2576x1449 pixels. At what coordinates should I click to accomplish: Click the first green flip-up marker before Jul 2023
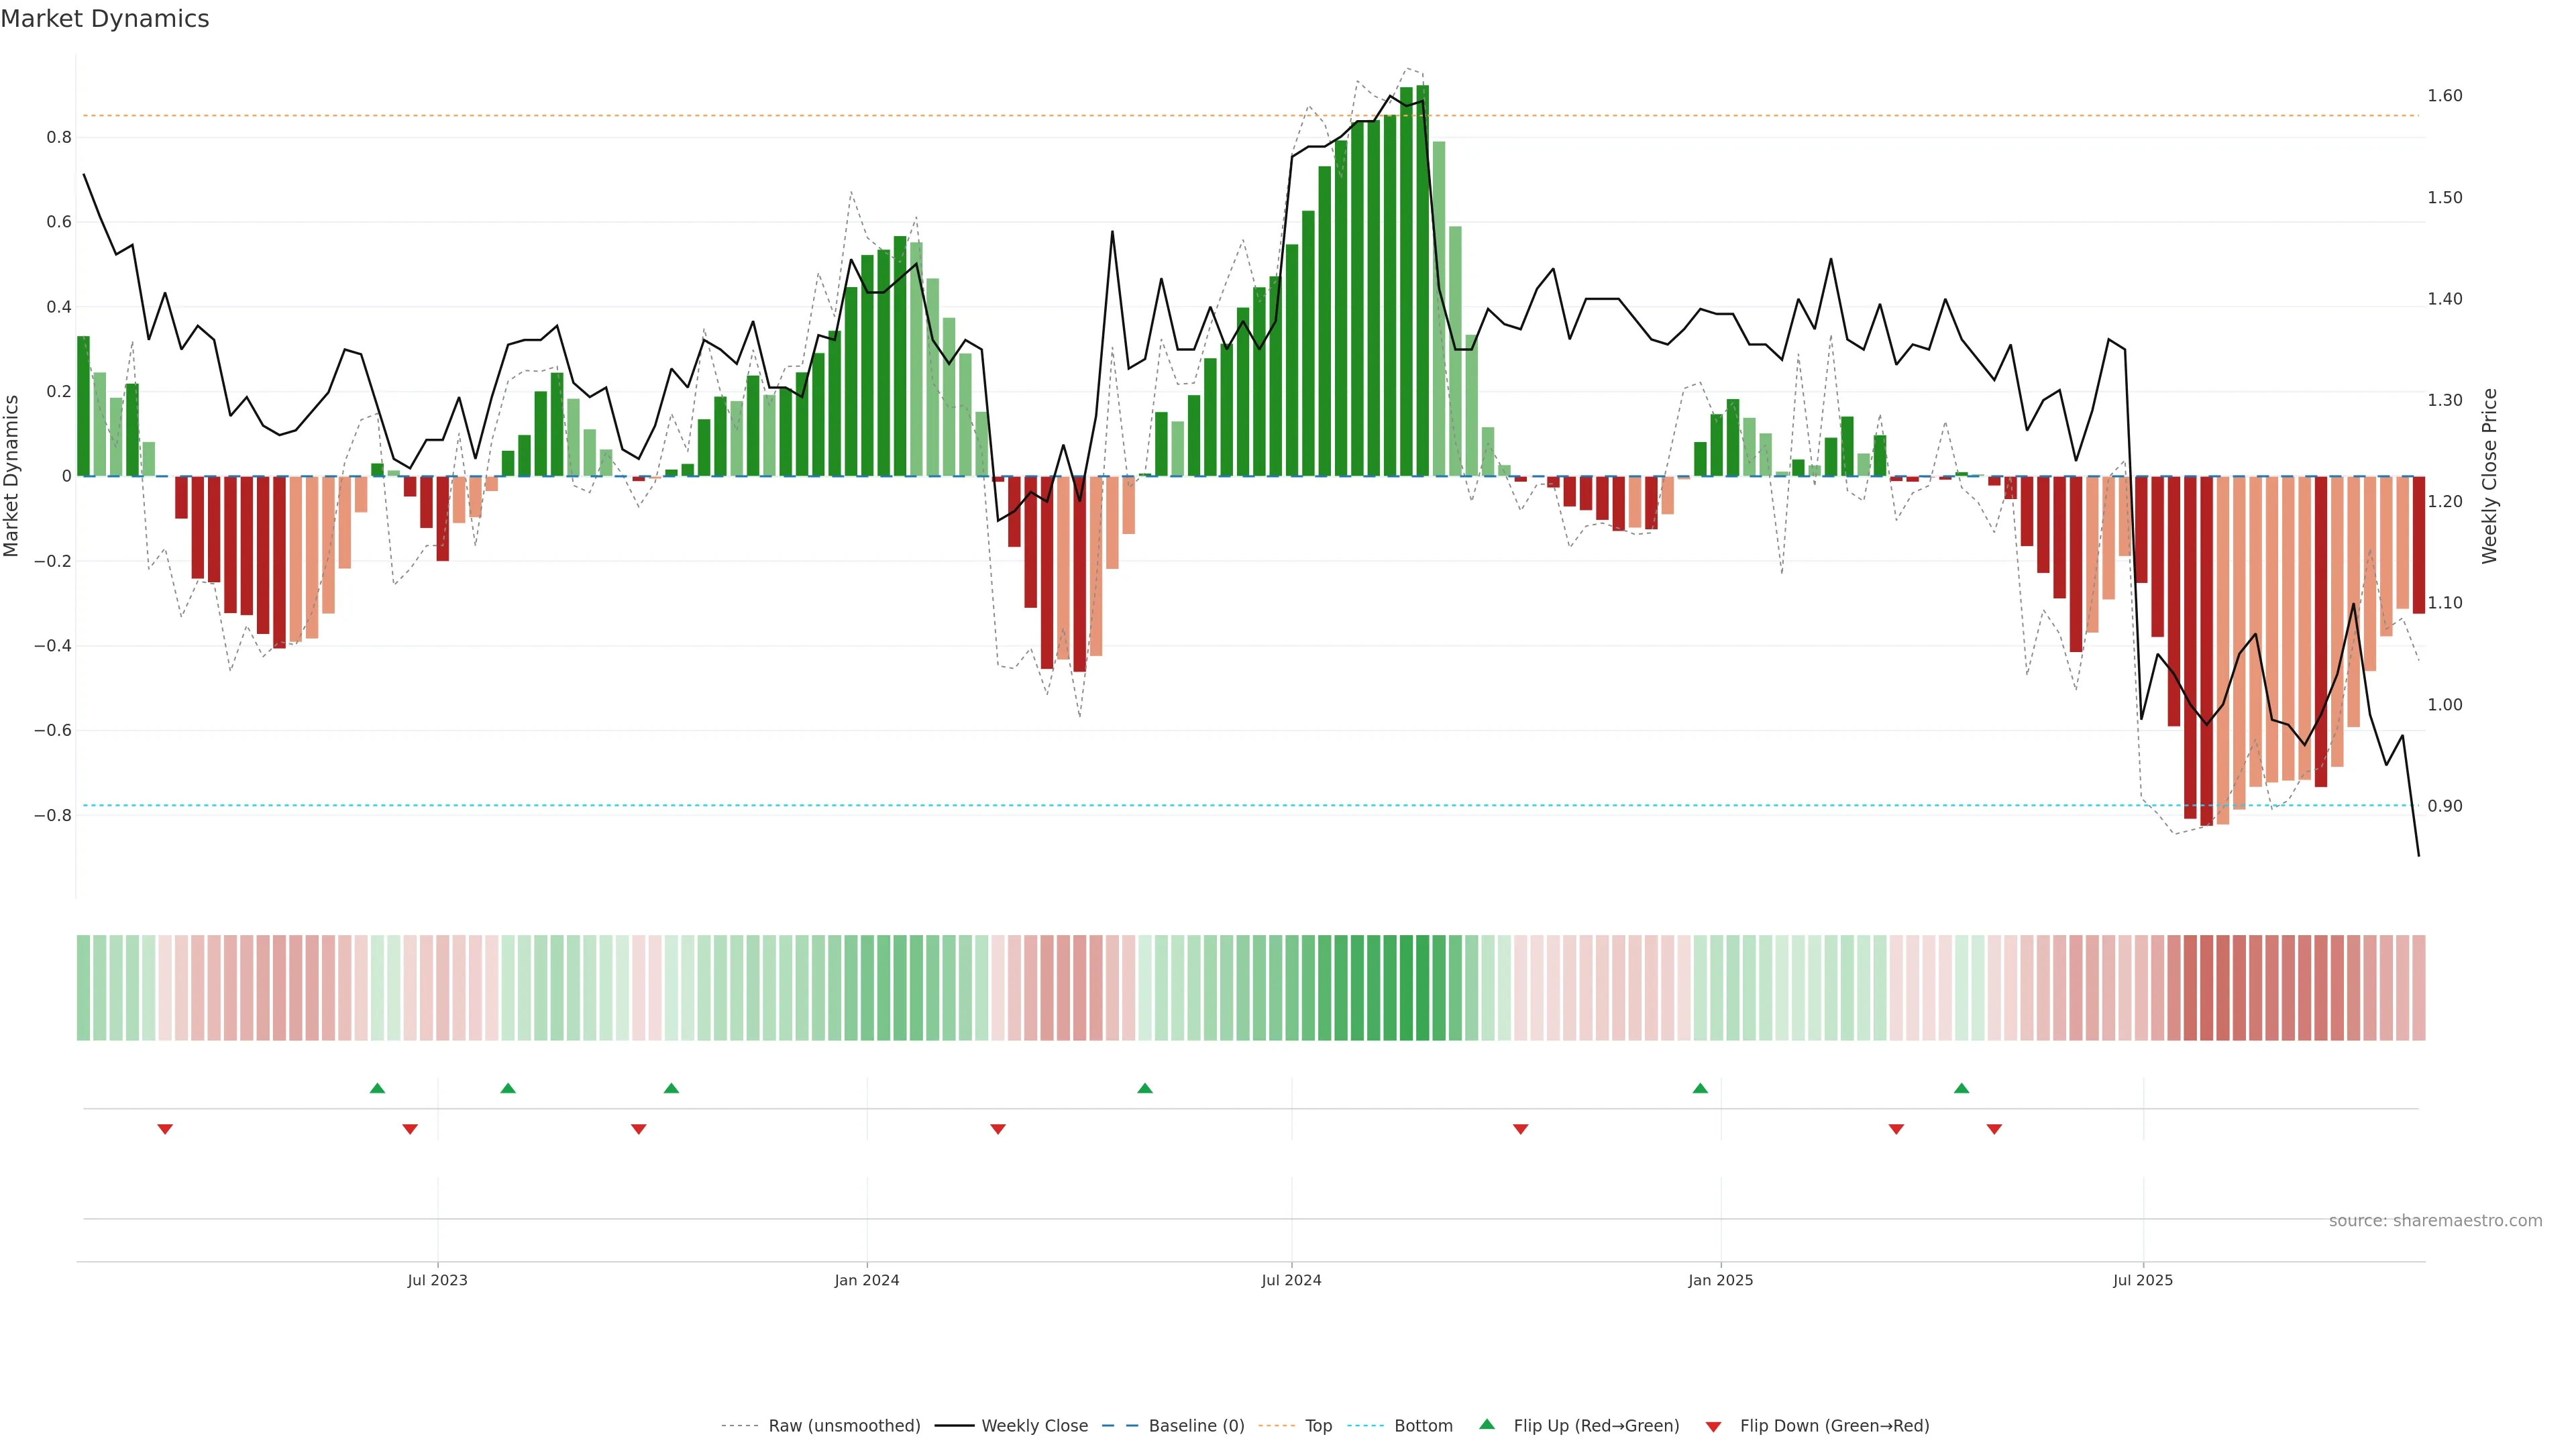(x=377, y=1088)
